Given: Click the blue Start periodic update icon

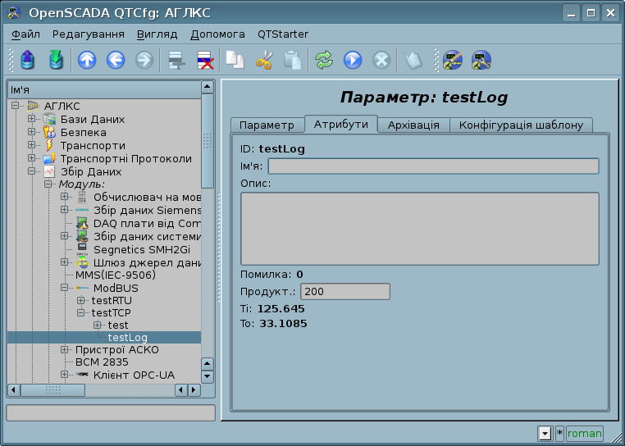Looking at the screenshot, I should 353,60.
